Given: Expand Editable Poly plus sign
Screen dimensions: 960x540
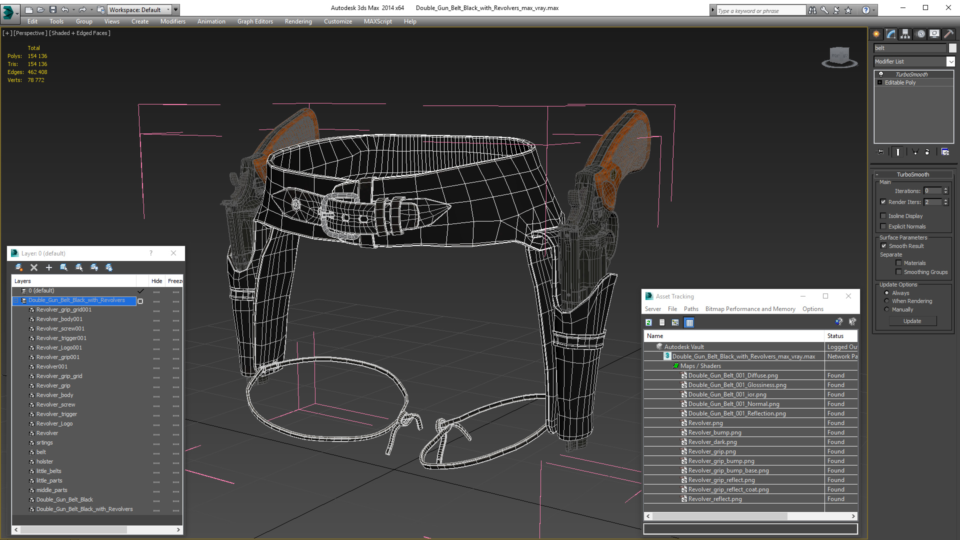Looking at the screenshot, I should (879, 82).
